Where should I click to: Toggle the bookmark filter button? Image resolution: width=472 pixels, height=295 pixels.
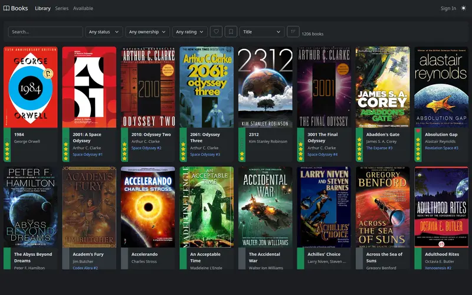[231, 32]
